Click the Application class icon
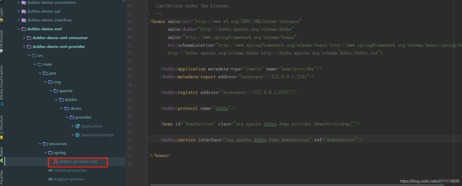This screenshot has width=462, height=186. (77, 126)
